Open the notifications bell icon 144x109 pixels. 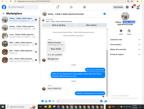pyautogui.click(x=132, y=7)
